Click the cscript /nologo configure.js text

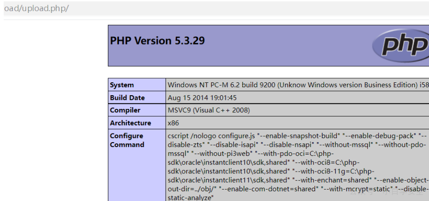211,136
